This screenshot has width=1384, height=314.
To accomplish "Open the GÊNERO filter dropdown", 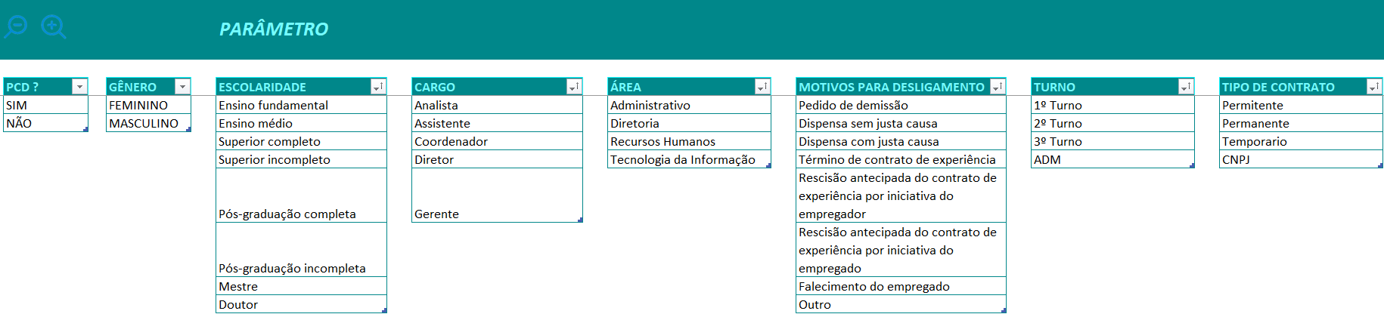I will click(x=182, y=87).
